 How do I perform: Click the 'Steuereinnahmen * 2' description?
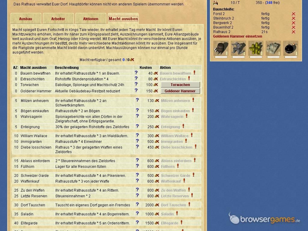pyautogui.click(x=73, y=196)
